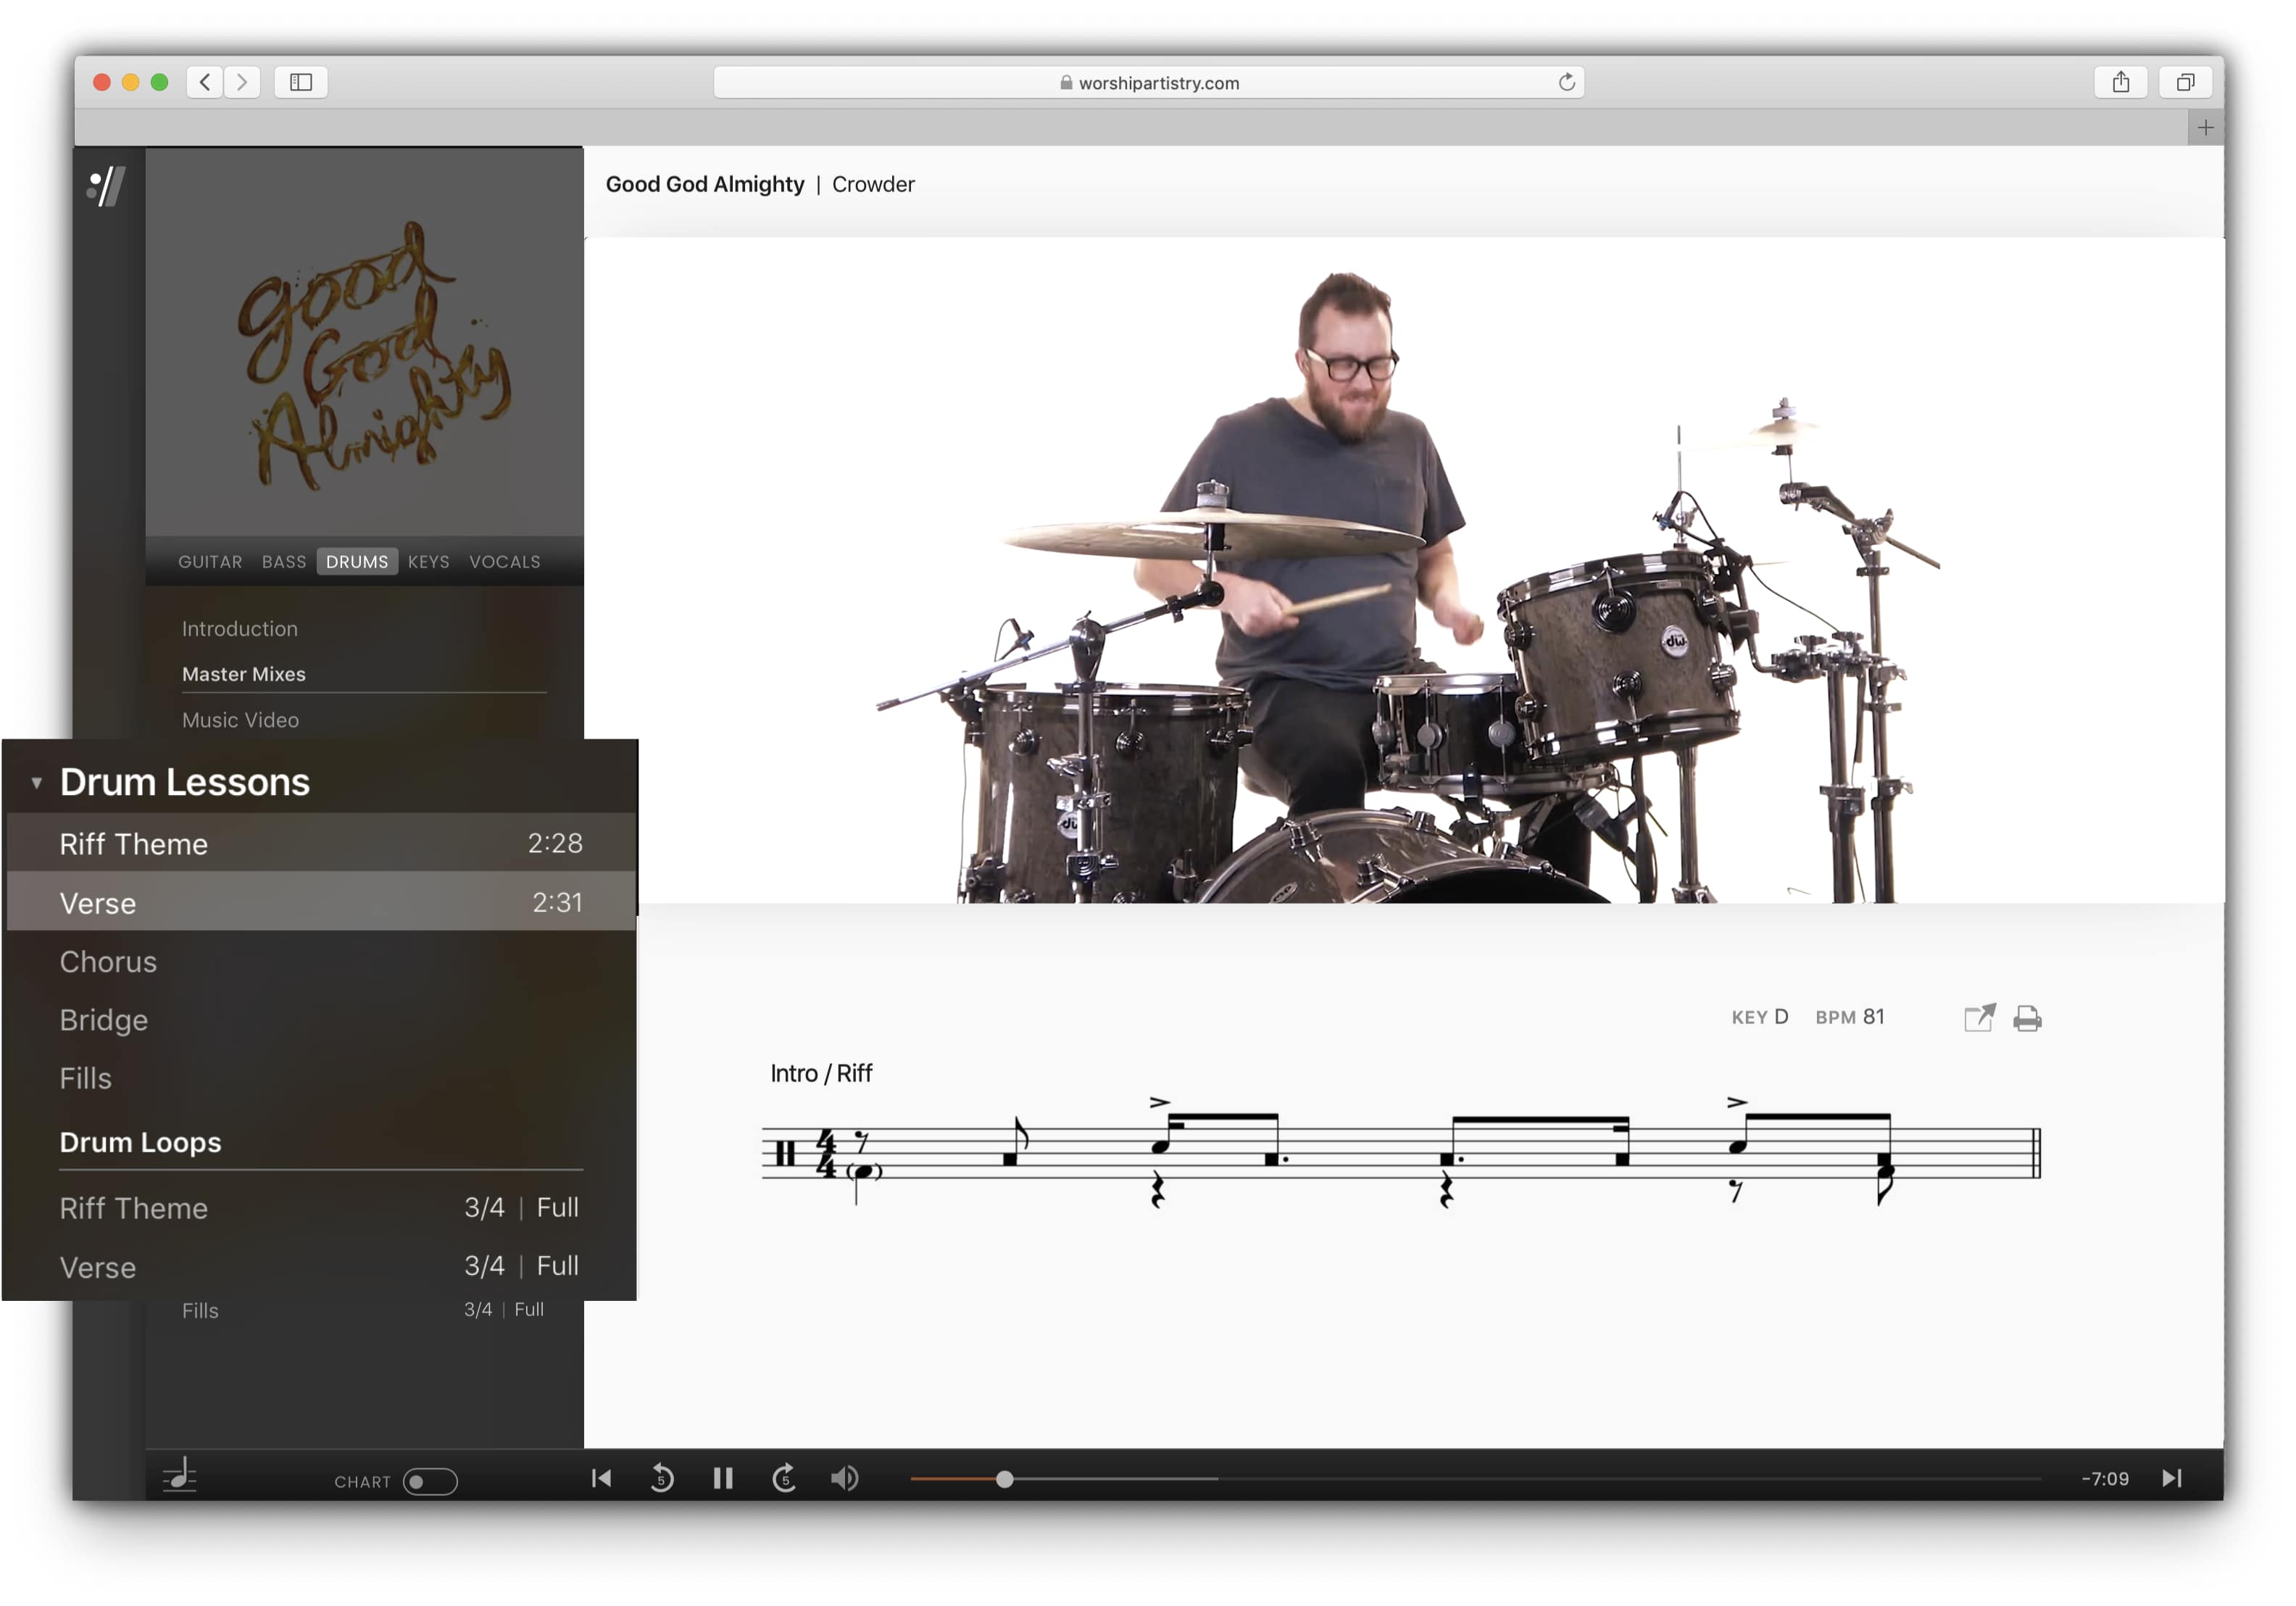Open the Chorus drum lesson

(108, 962)
